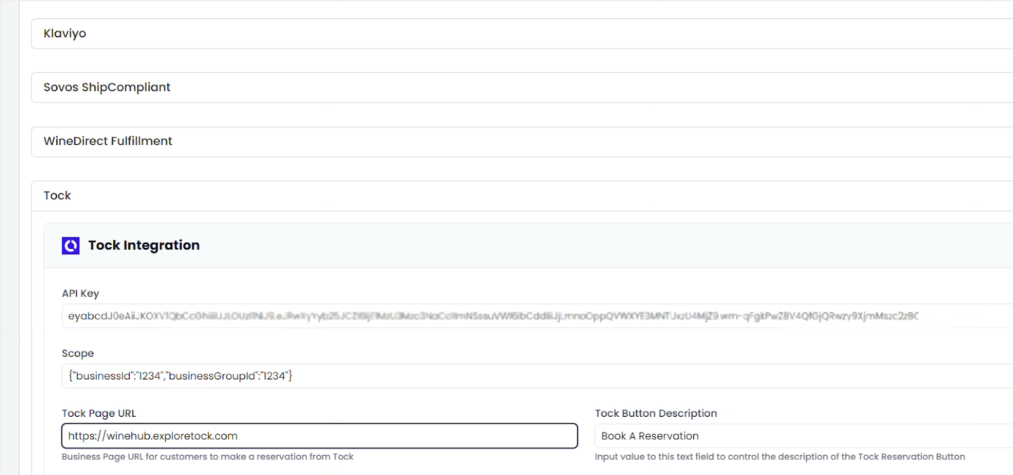
Task: Expand the Sovos ShipCompliant section
Action: (522, 87)
